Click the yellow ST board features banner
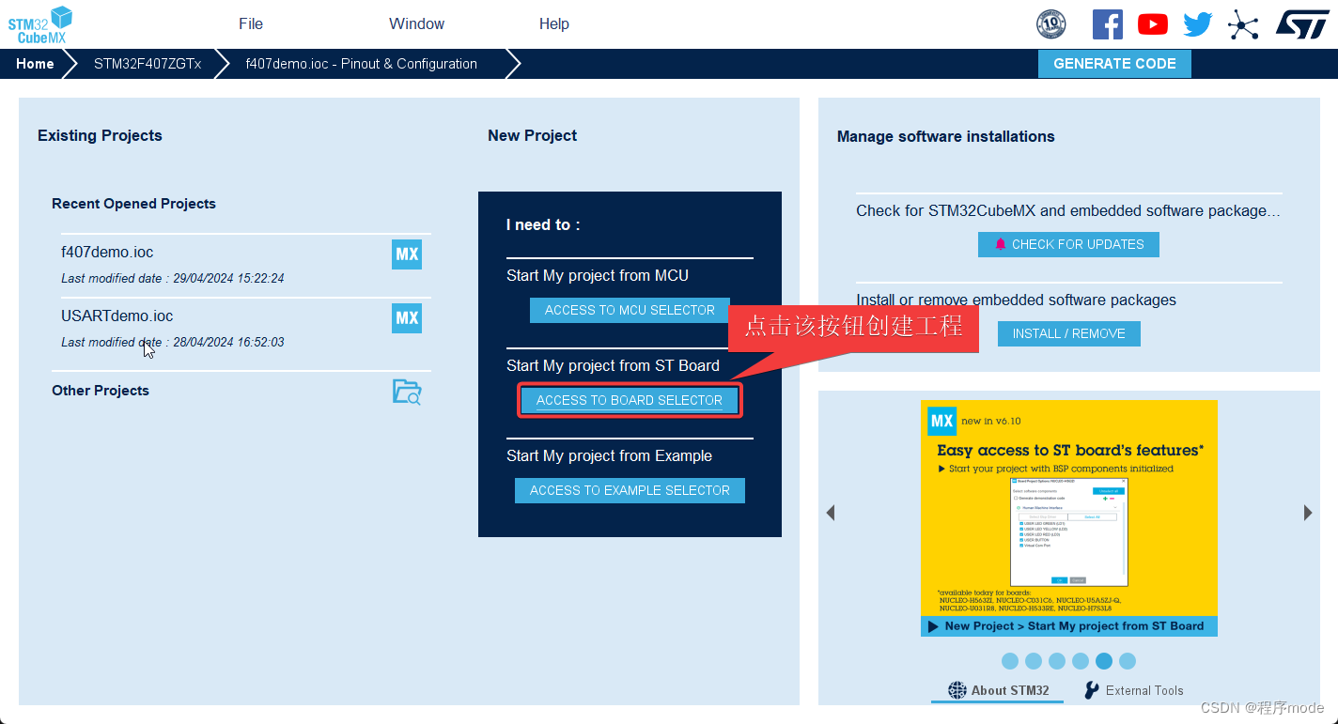 1069,518
